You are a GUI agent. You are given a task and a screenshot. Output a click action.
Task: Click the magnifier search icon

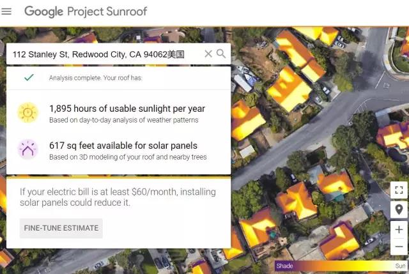[x=221, y=54]
